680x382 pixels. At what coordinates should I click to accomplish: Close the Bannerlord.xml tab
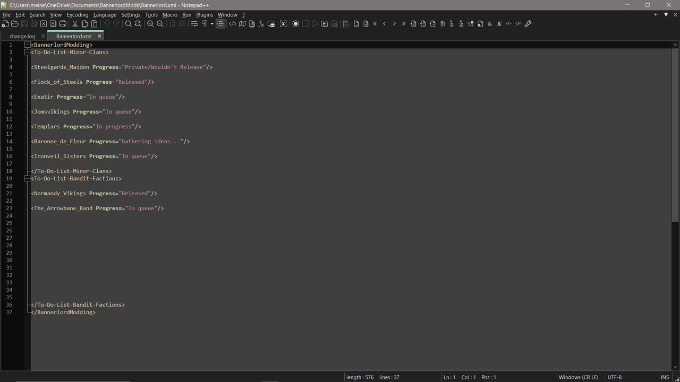[x=99, y=36]
